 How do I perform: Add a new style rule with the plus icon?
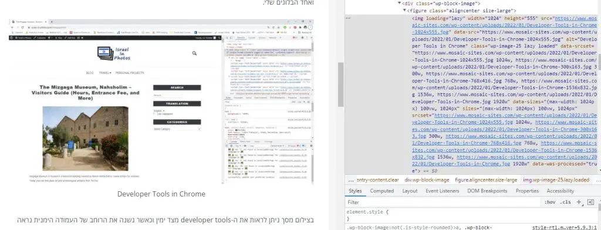[x=579, y=202]
